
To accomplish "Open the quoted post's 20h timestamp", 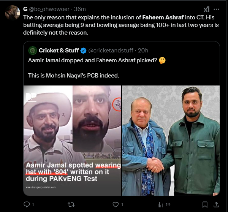I will (142, 50).
